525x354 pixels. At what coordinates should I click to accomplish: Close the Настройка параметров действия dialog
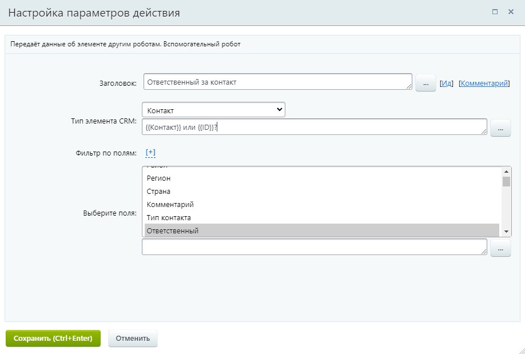click(x=511, y=12)
